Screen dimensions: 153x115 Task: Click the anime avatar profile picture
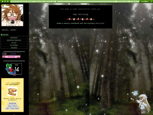click(12, 15)
